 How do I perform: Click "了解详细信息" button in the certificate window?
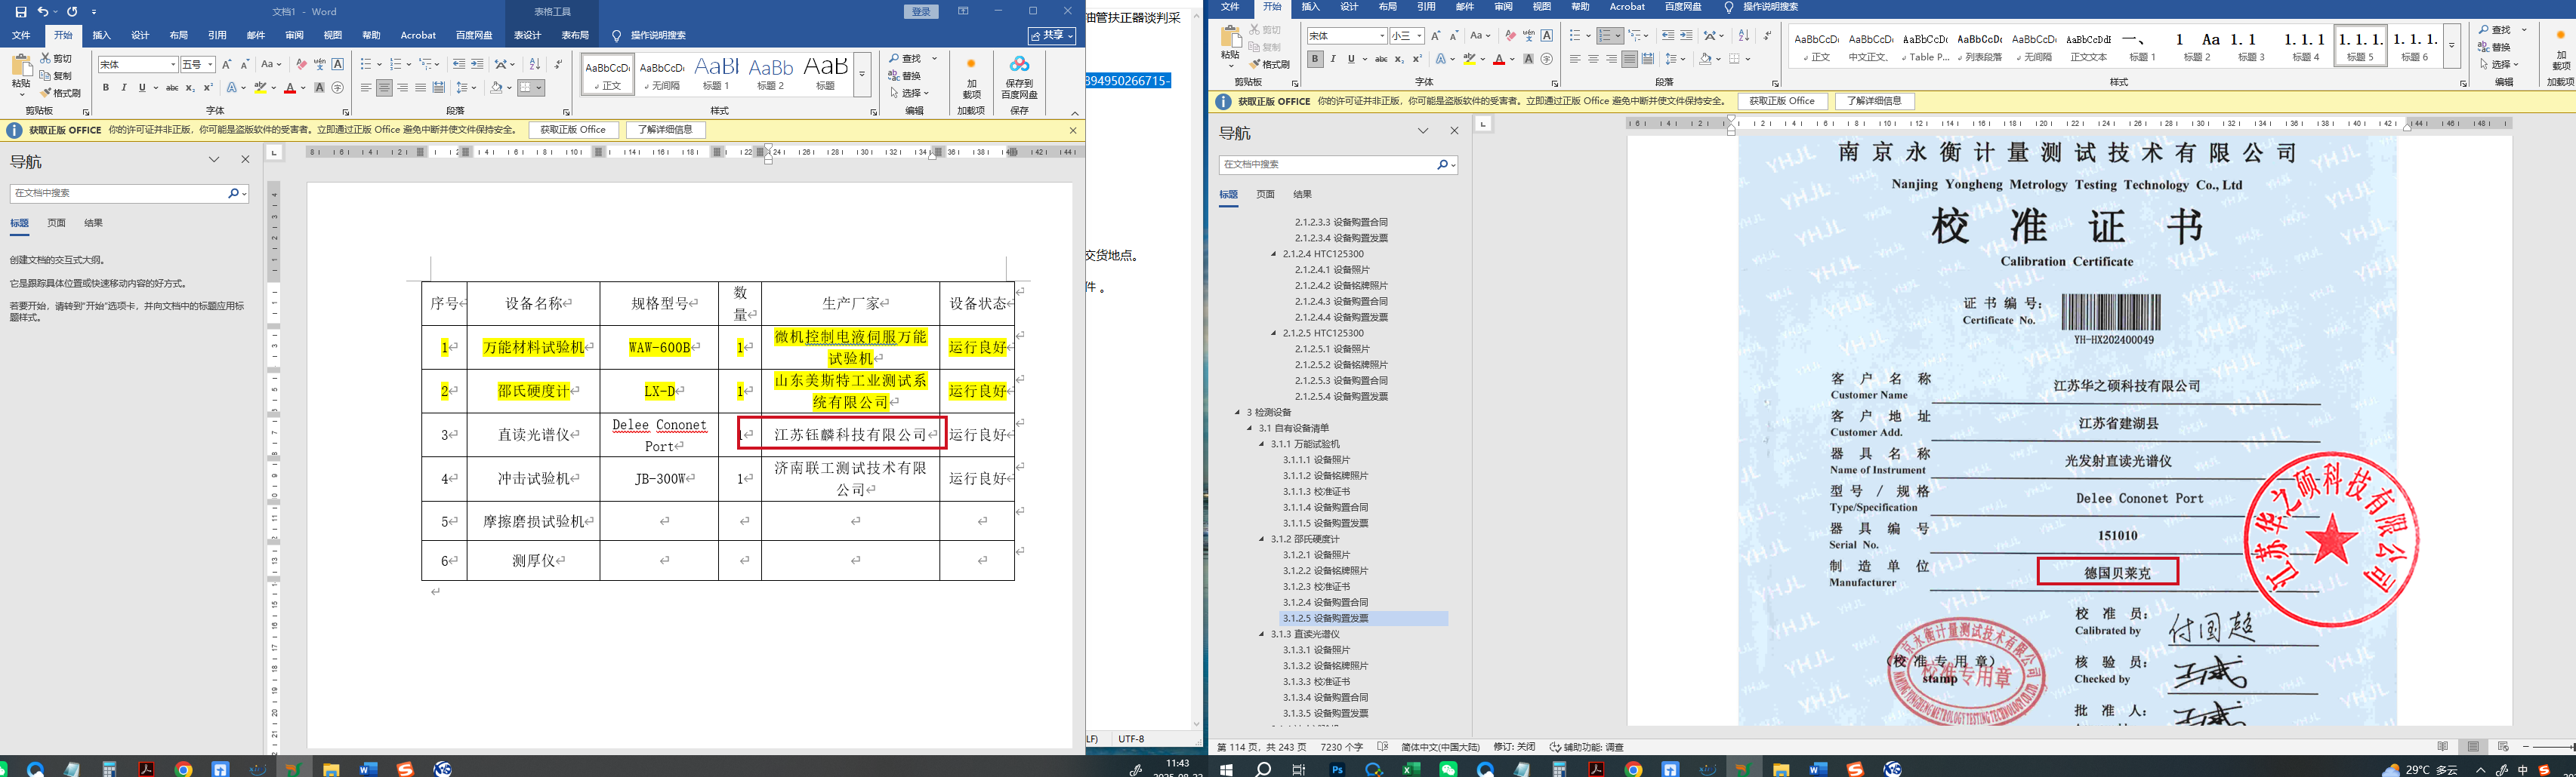point(1874,101)
